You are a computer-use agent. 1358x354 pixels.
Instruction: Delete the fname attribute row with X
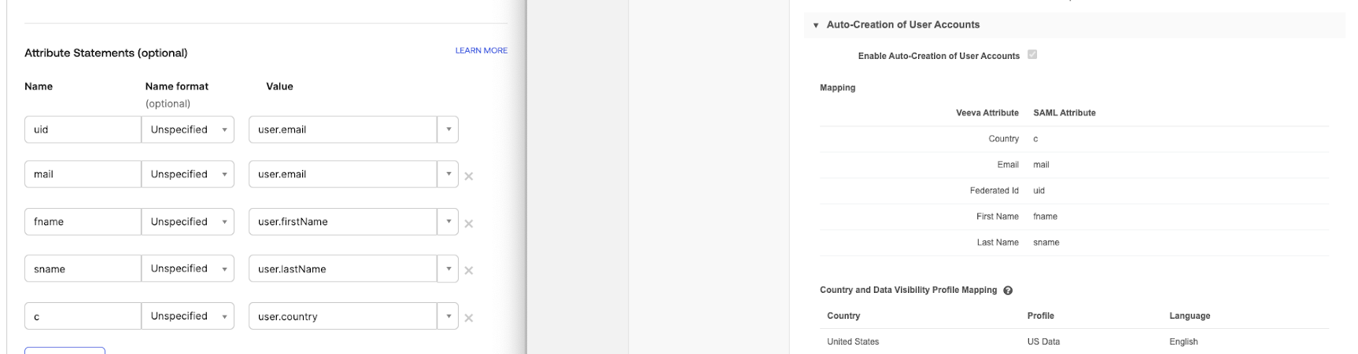(469, 224)
